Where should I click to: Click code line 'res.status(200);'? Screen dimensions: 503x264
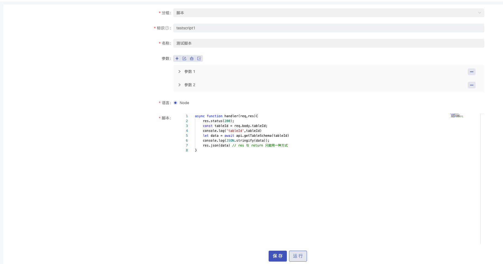click(218, 121)
